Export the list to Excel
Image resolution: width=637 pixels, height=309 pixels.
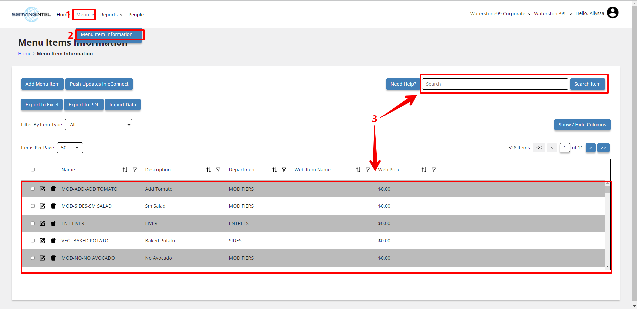point(42,105)
